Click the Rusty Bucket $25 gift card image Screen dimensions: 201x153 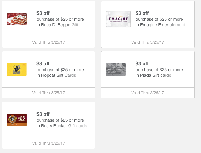point(17,120)
